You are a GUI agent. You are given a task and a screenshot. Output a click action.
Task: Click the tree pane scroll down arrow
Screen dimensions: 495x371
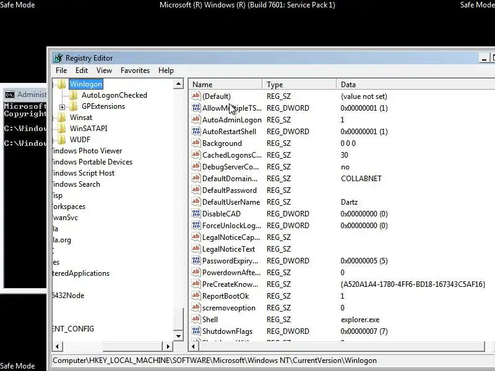[178, 336]
